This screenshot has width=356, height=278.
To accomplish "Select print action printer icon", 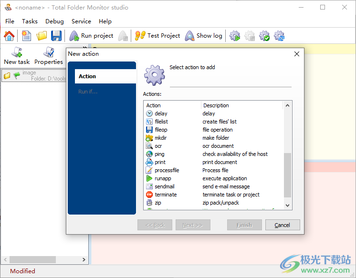I will 149,162.
